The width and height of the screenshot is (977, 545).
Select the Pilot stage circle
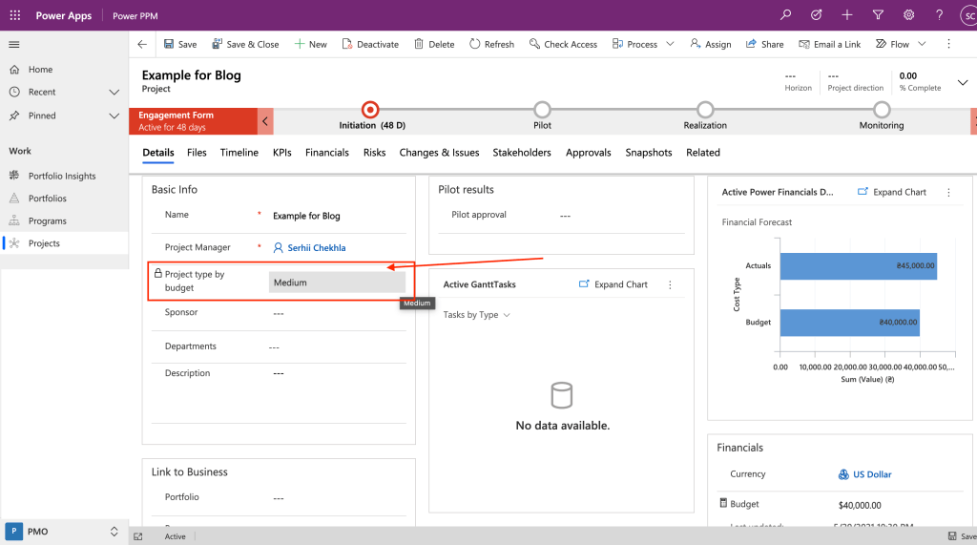point(542,110)
